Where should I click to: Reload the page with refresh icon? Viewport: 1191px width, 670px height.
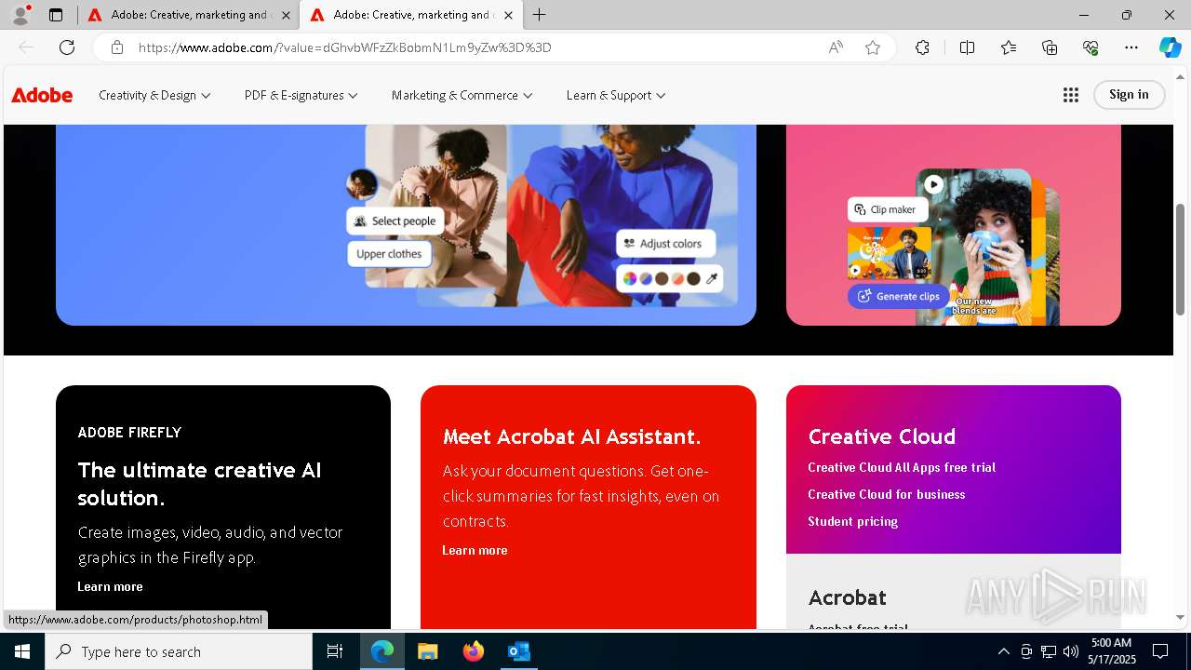[67, 47]
